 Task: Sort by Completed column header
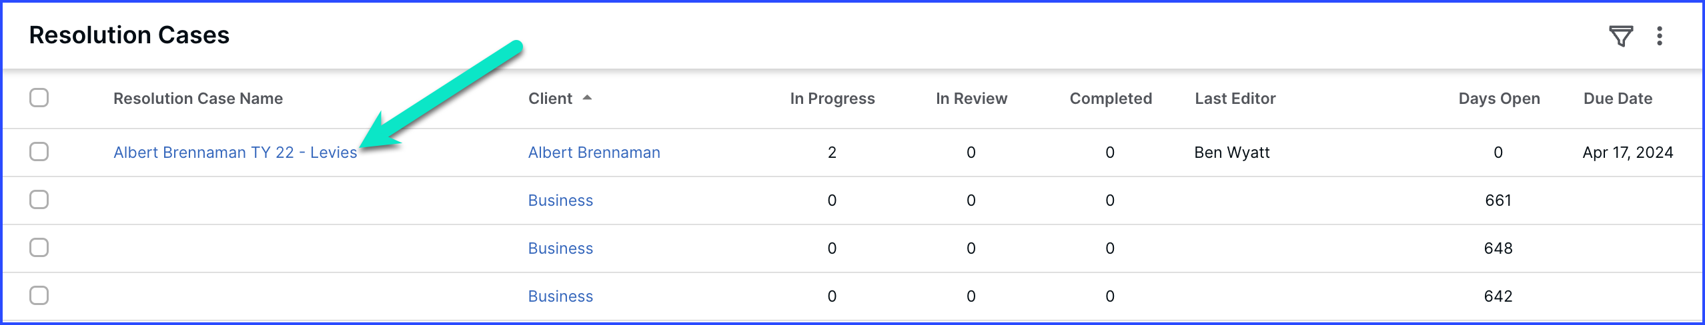(x=1111, y=99)
